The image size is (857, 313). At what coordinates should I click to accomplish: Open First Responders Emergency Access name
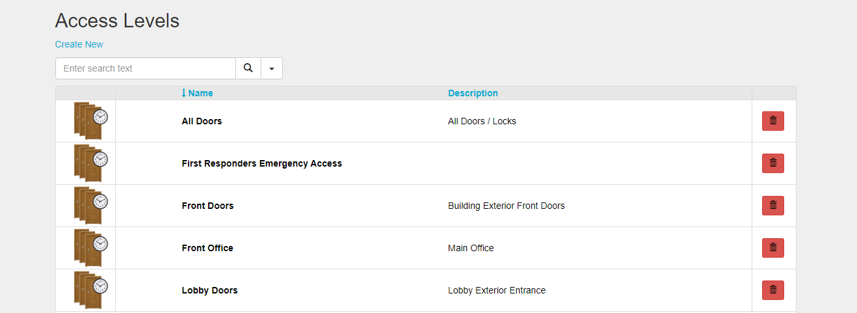click(x=261, y=163)
